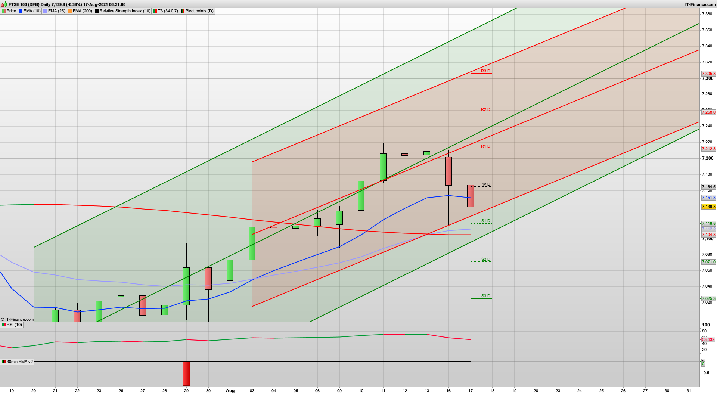
Task: Click the 30min EMA v2 panel label
Action: (x=19, y=362)
